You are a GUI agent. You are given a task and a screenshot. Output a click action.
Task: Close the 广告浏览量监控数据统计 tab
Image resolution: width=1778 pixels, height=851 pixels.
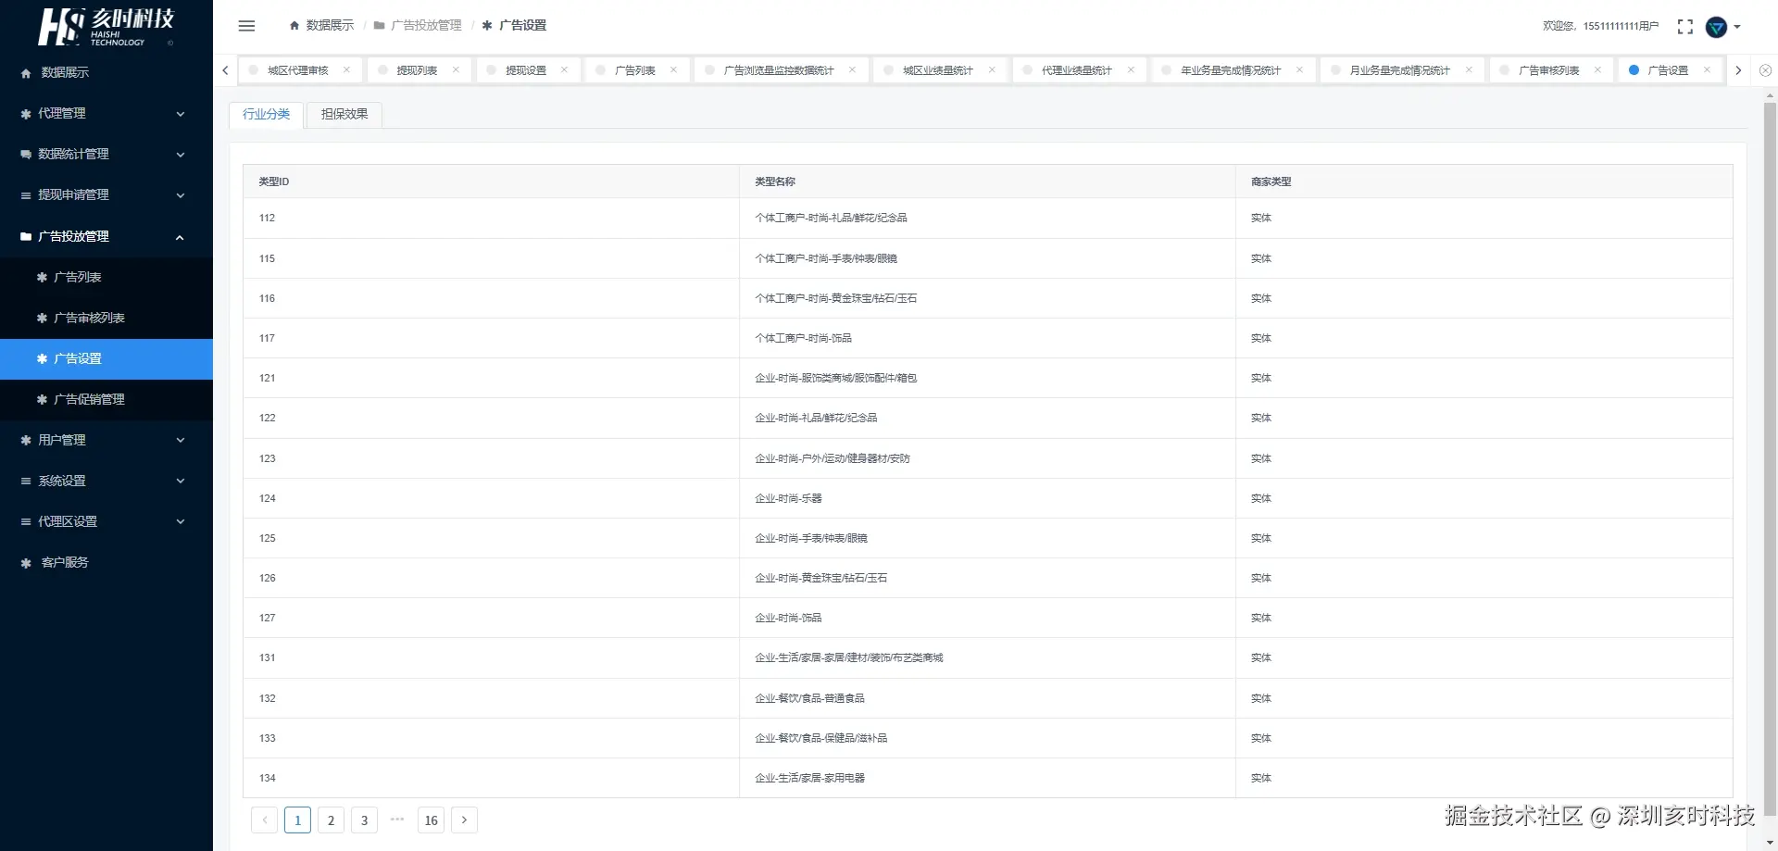tap(852, 70)
